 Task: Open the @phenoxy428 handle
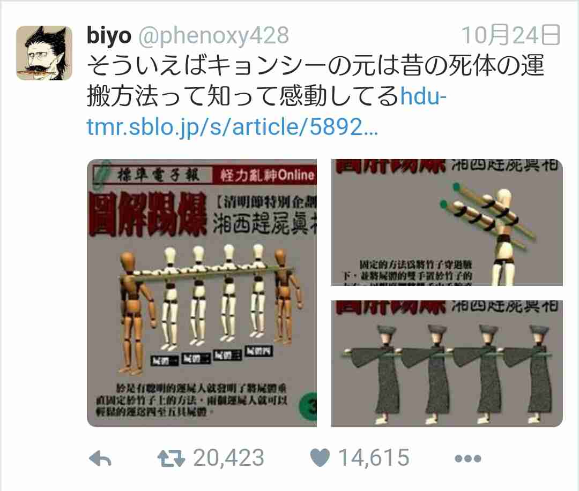[x=213, y=36]
